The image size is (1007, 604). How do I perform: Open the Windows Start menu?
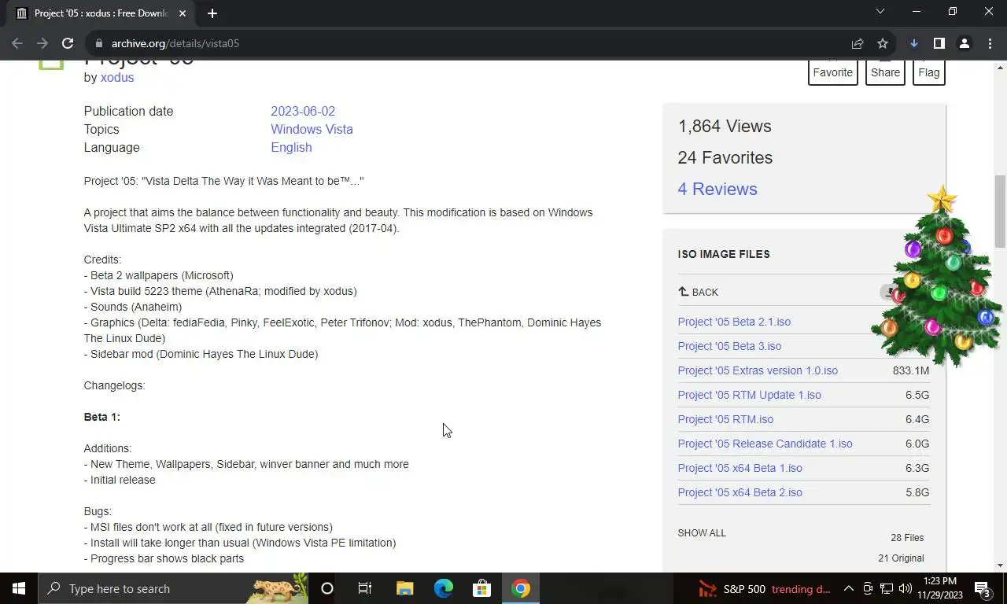(19, 588)
